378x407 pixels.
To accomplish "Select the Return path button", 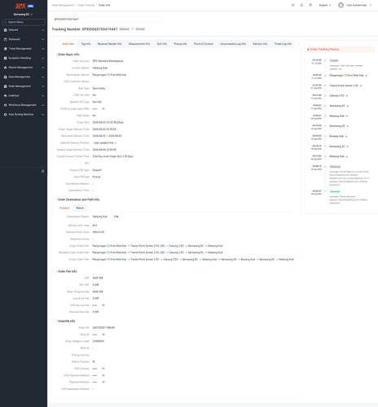I will (80, 208).
